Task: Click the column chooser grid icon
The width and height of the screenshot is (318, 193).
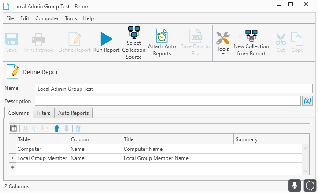Action: (x=14, y=129)
